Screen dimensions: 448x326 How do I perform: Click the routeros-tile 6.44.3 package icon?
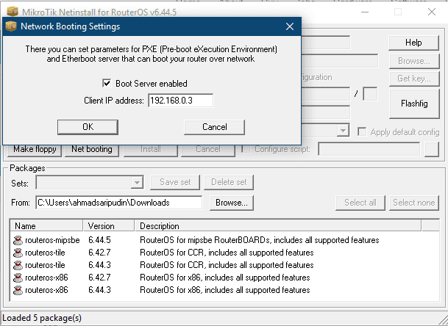[x=18, y=265]
